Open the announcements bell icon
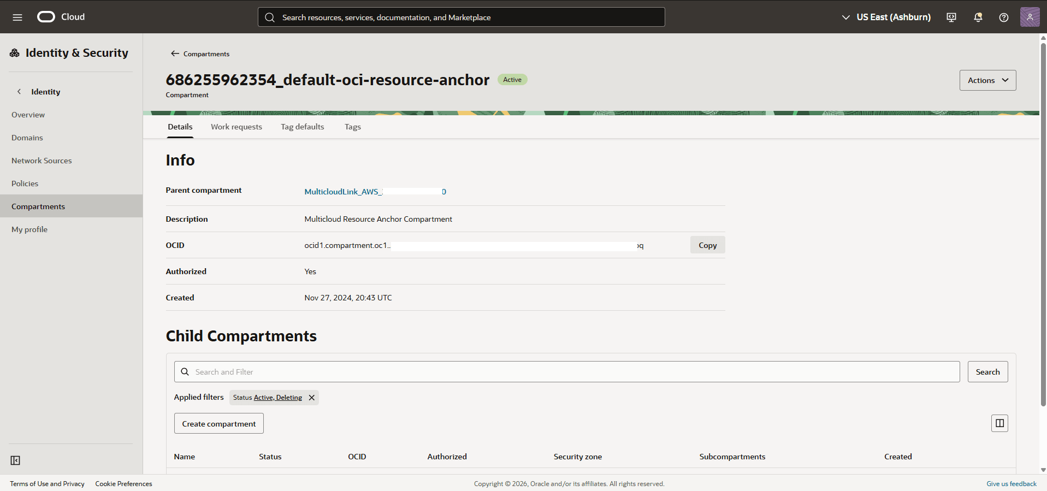1047x491 pixels. click(978, 17)
